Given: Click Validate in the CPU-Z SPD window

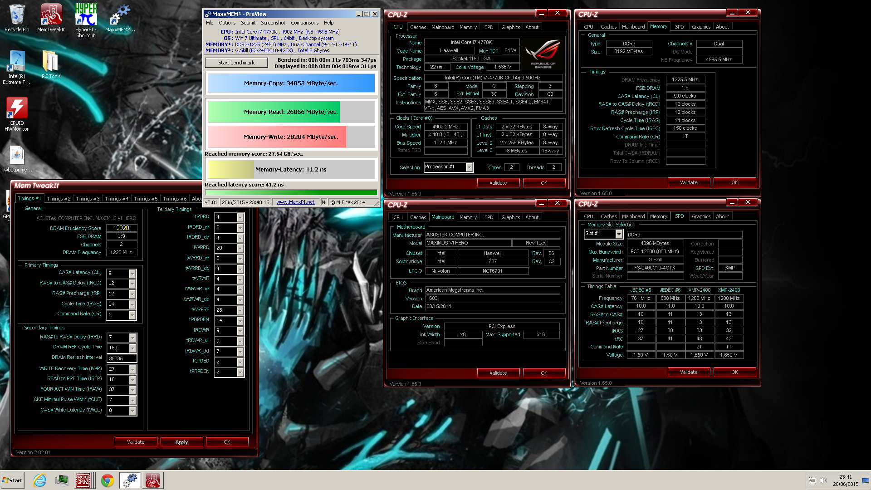Looking at the screenshot, I should 689,372.
